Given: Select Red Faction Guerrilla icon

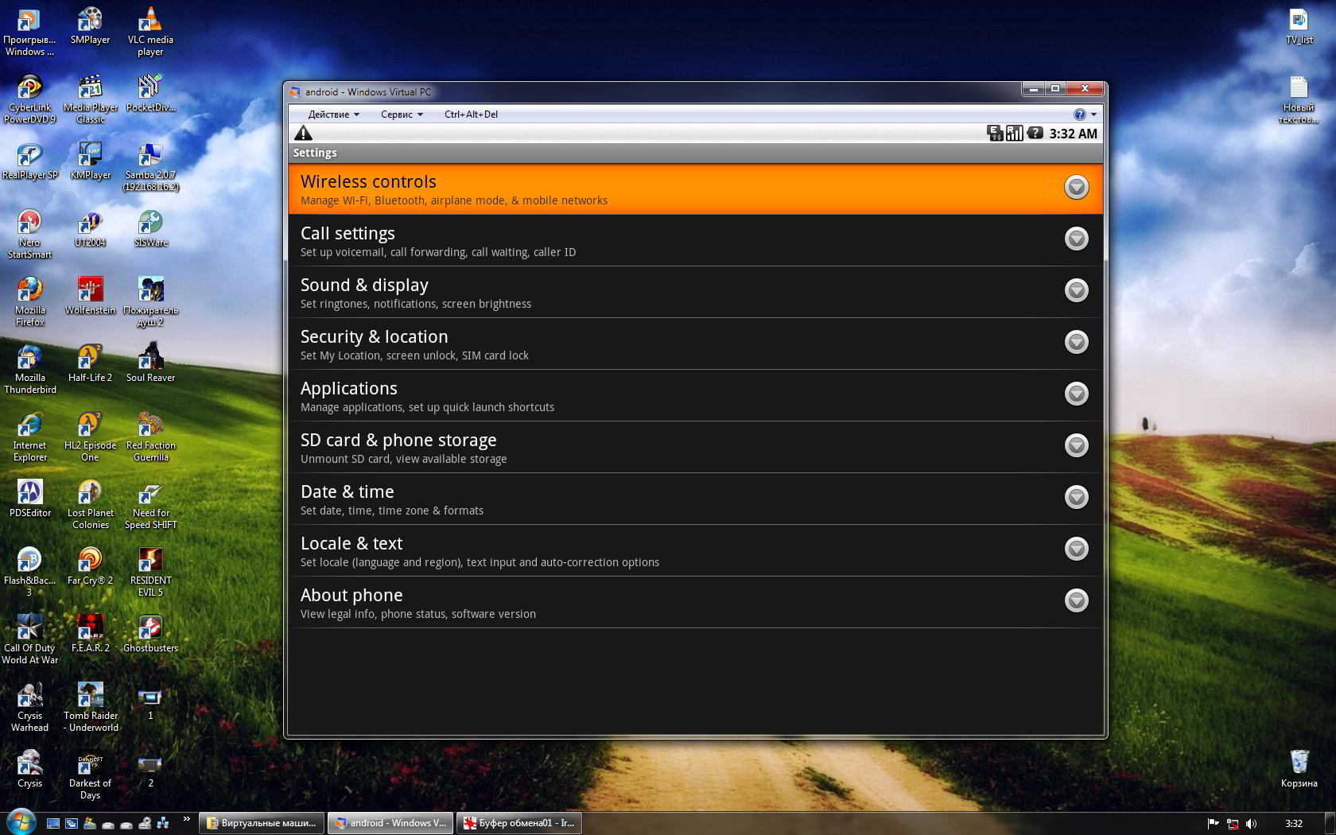Looking at the screenshot, I should (x=150, y=437).
